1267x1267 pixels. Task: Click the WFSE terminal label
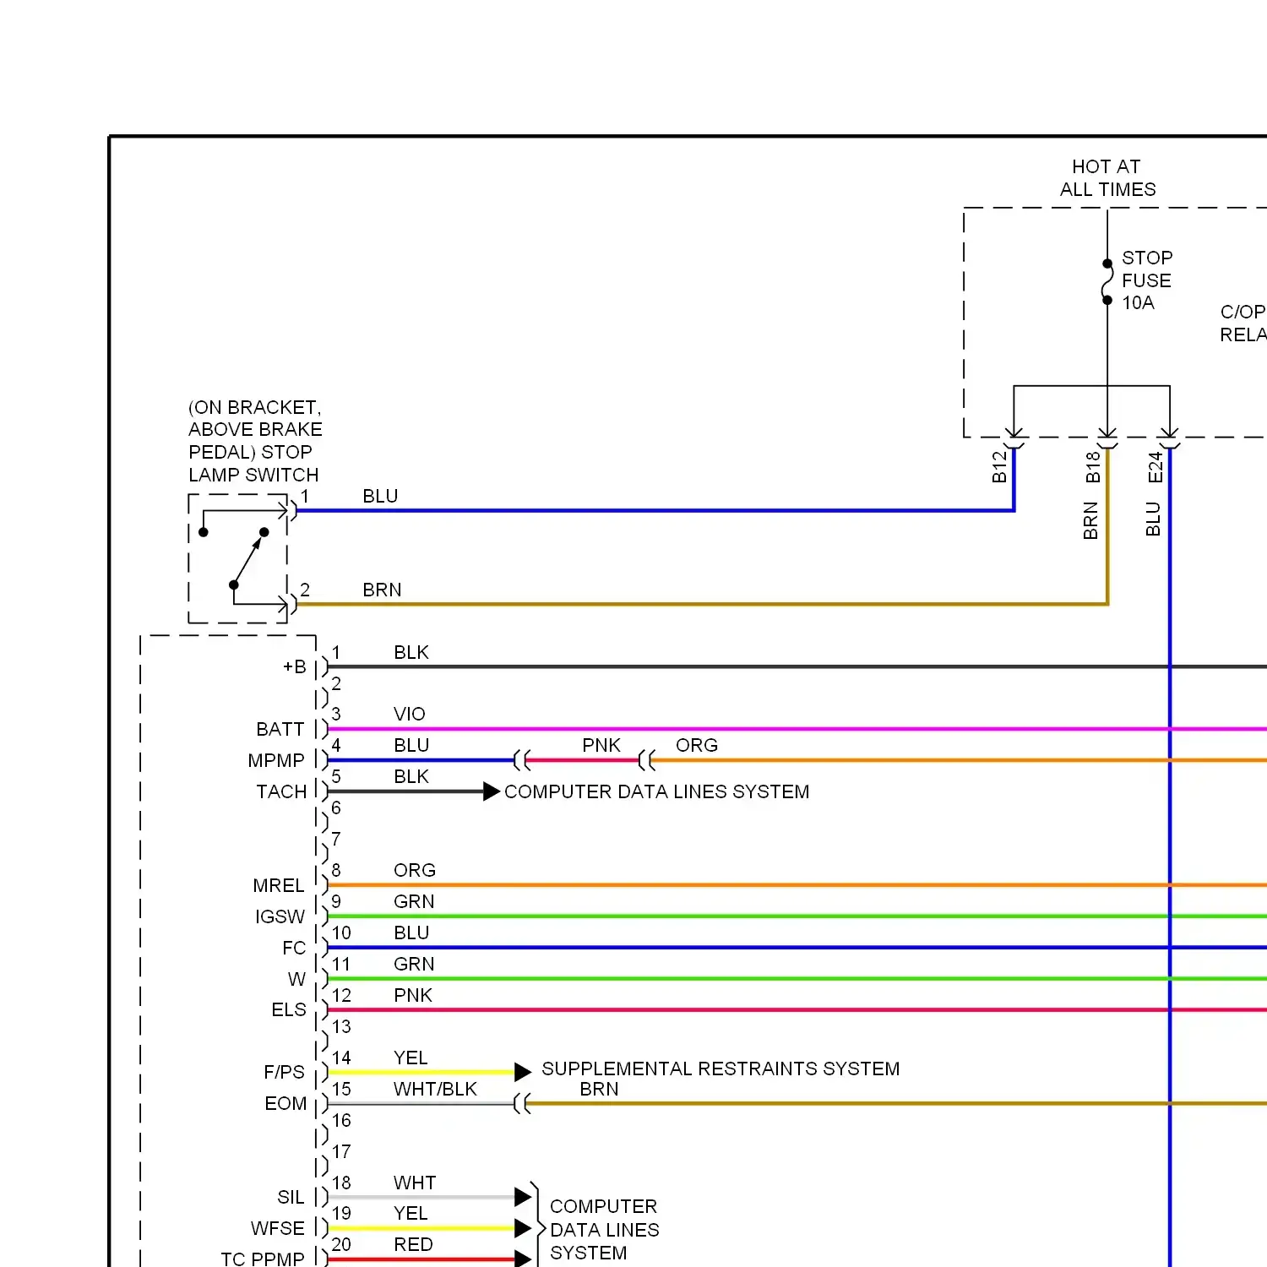point(277,1228)
